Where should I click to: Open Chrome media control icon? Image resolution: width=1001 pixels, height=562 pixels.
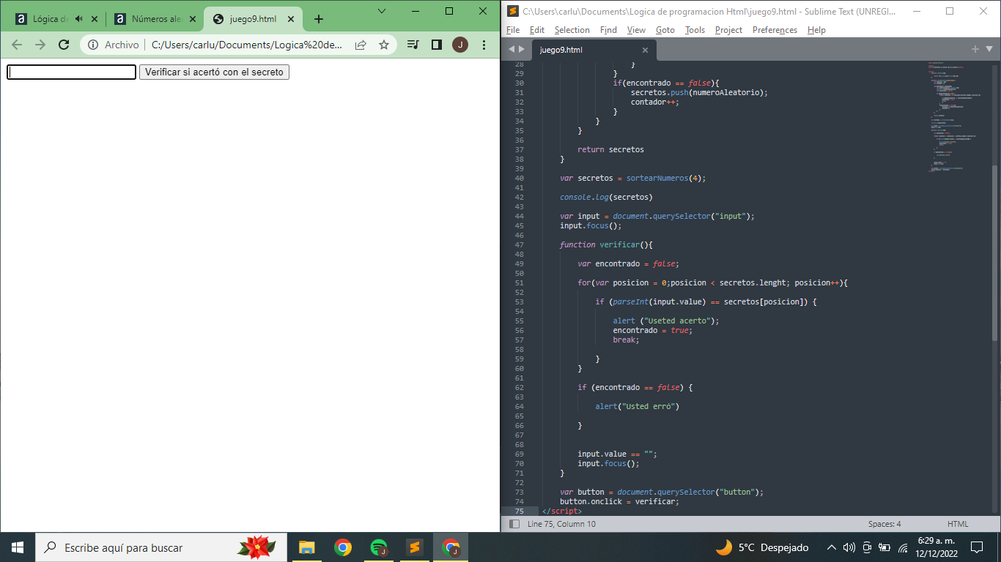413,45
